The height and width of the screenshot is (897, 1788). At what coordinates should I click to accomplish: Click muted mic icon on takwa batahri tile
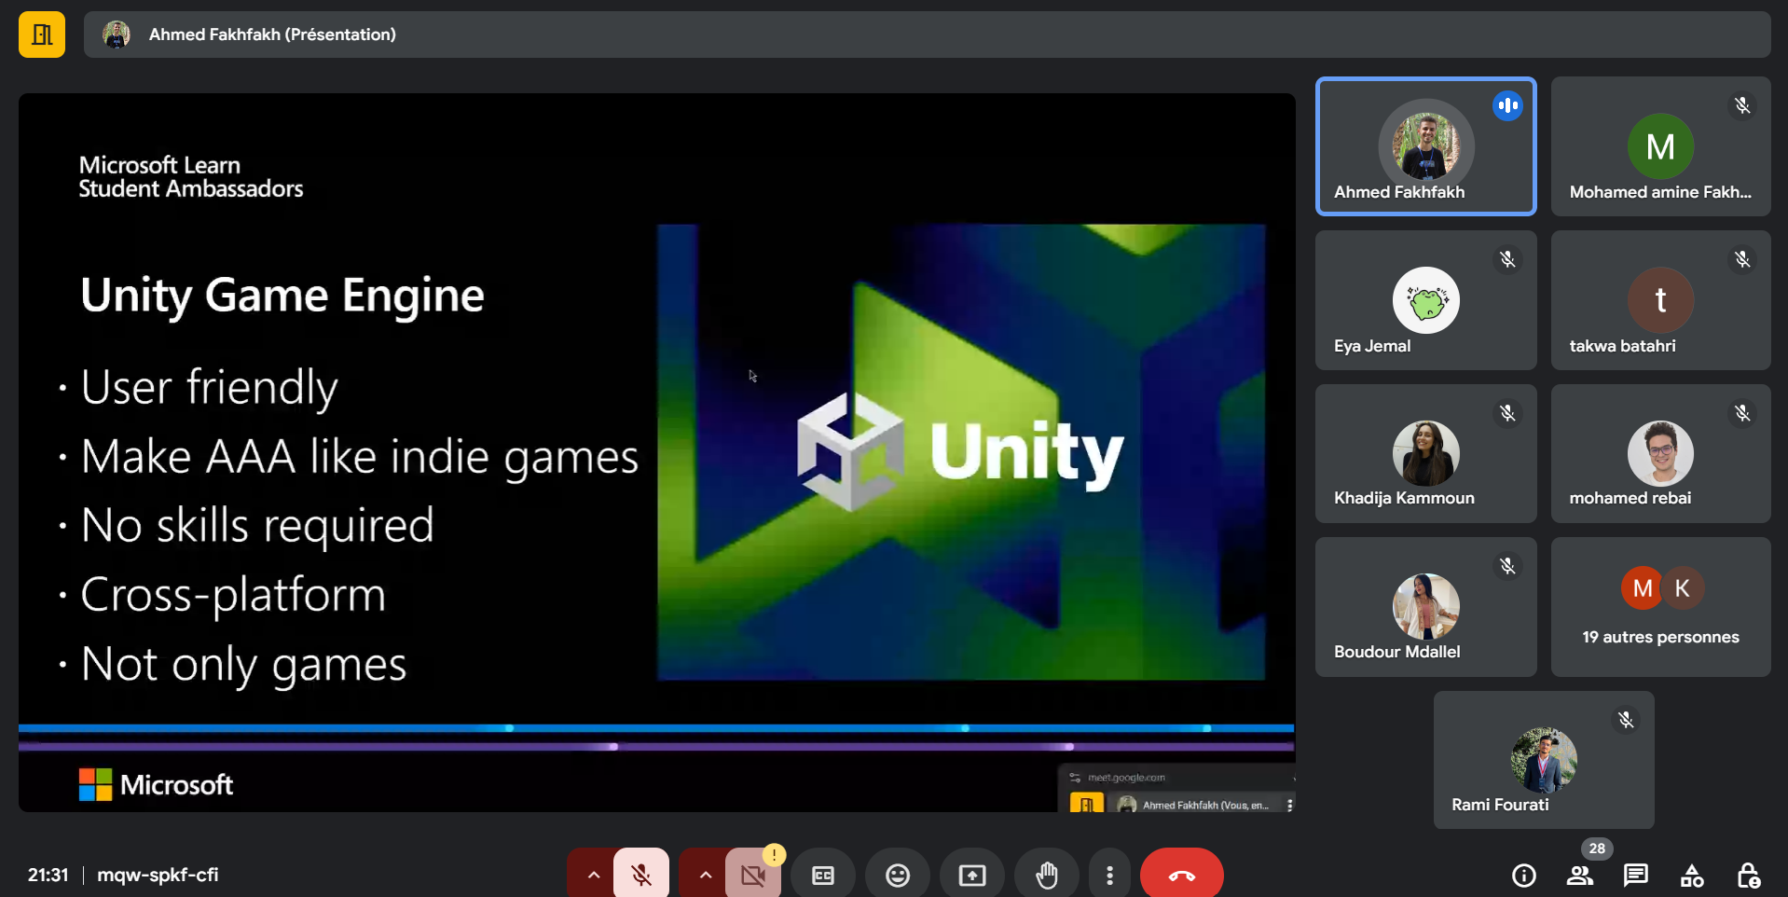pyautogui.click(x=1742, y=259)
